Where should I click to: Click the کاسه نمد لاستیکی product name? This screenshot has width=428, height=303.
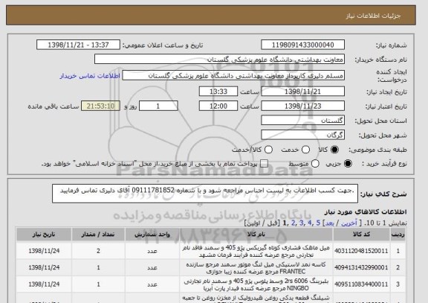[256, 268]
